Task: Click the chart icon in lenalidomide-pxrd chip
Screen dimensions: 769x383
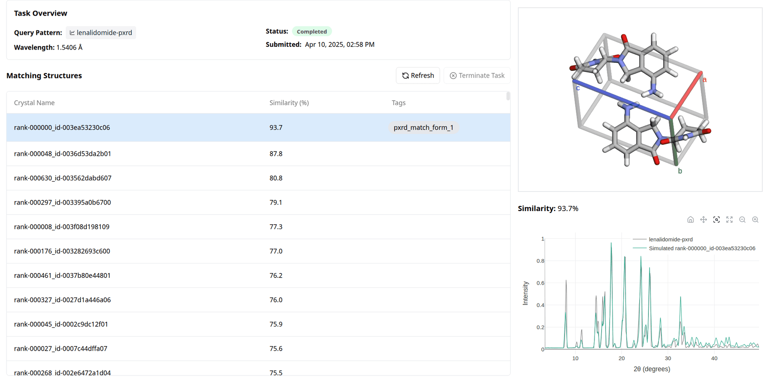Action: pos(72,33)
